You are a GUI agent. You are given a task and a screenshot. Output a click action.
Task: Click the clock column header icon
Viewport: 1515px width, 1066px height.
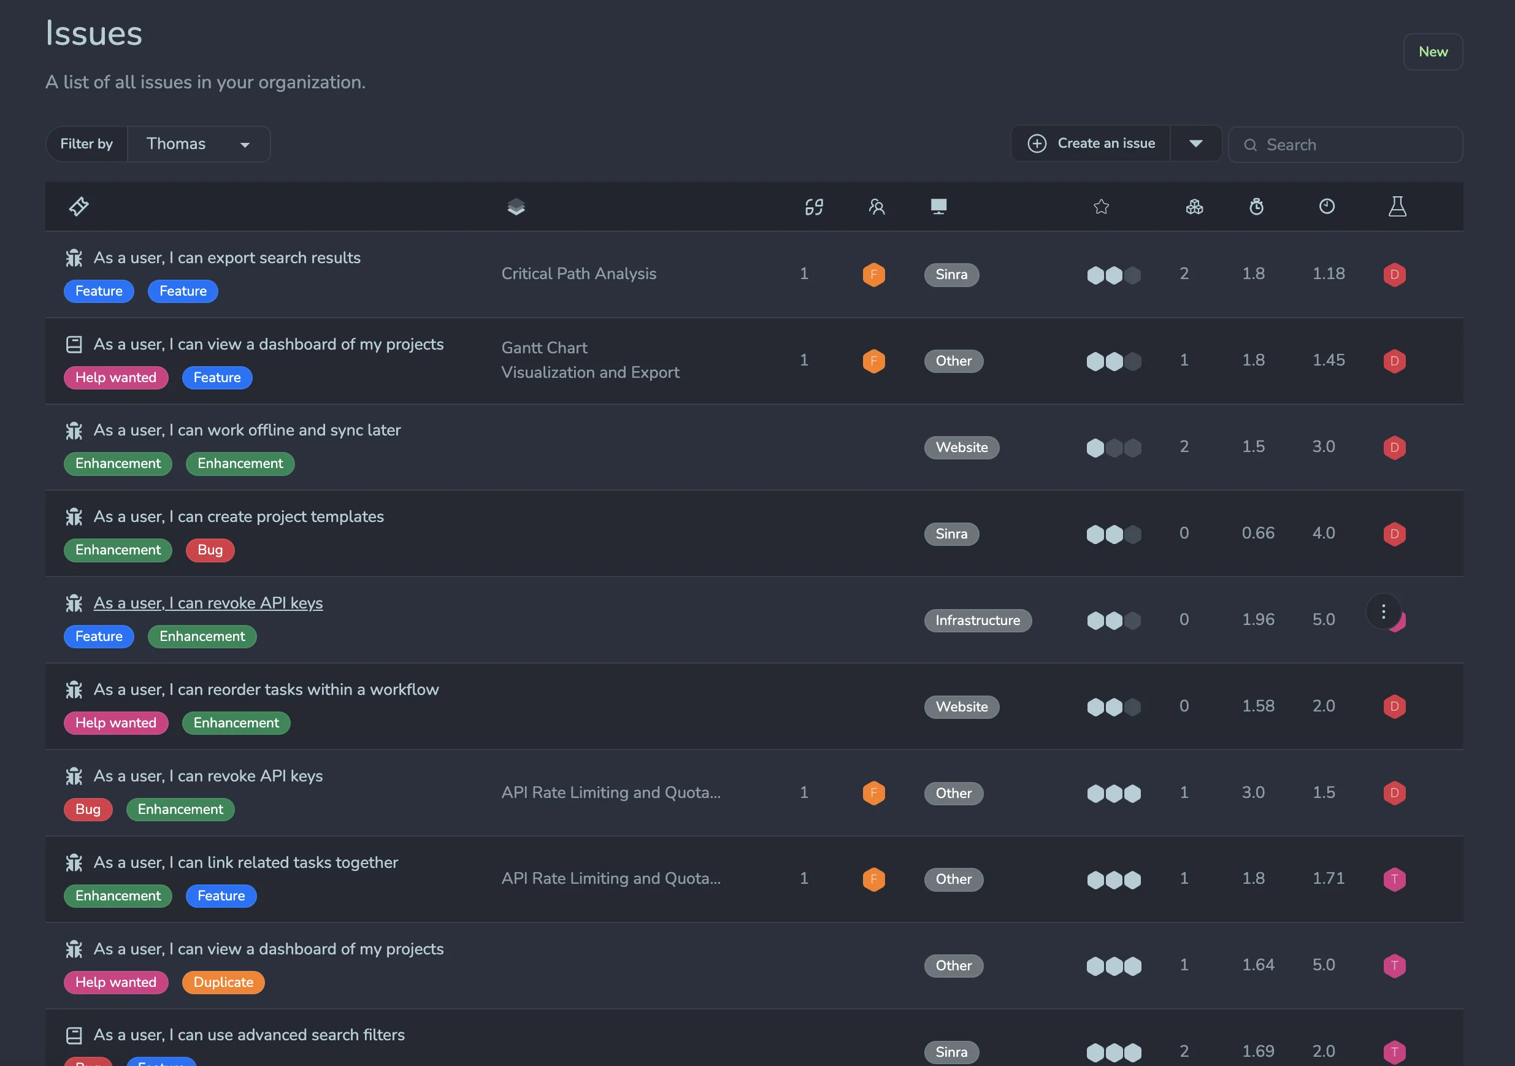coord(1326,207)
